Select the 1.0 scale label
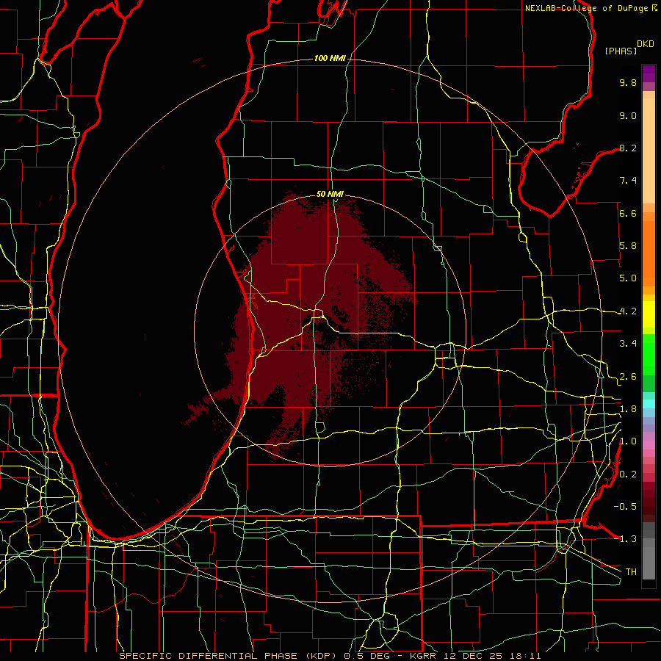 (x=628, y=441)
